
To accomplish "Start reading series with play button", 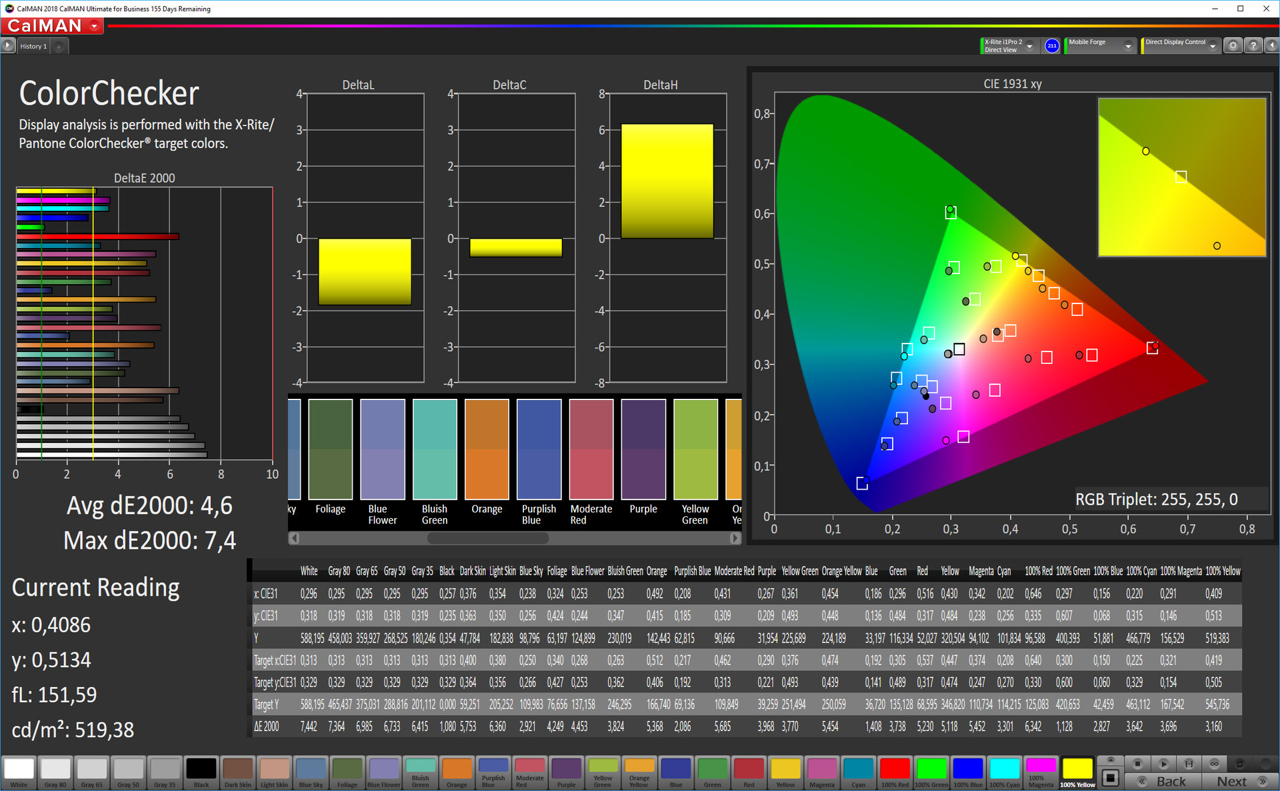I will [1163, 764].
